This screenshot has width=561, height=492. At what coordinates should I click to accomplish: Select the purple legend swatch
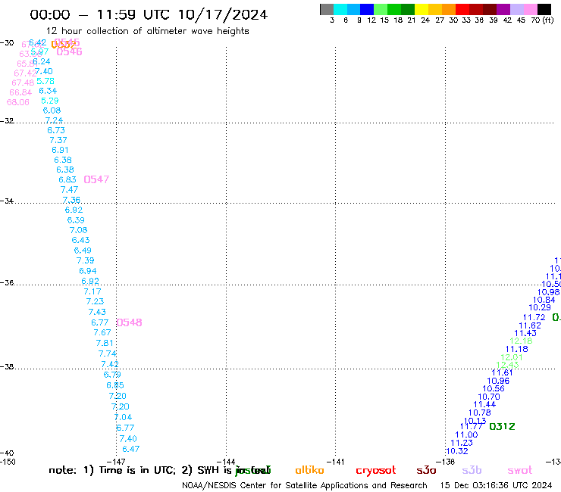click(x=503, y=9)
